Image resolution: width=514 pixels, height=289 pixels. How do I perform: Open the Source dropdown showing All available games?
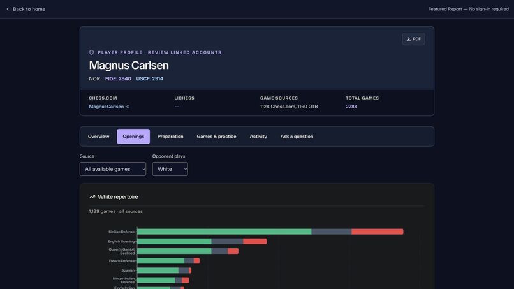tap(113, 169)
